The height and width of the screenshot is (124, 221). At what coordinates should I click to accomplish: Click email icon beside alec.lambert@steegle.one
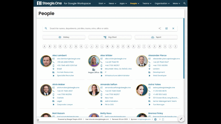click(53, 59)
